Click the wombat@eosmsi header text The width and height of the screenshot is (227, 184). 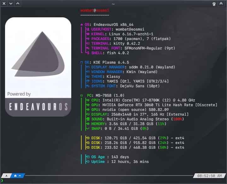(95, 10)
